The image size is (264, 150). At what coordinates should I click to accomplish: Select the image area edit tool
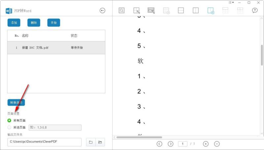pos(151,11)
